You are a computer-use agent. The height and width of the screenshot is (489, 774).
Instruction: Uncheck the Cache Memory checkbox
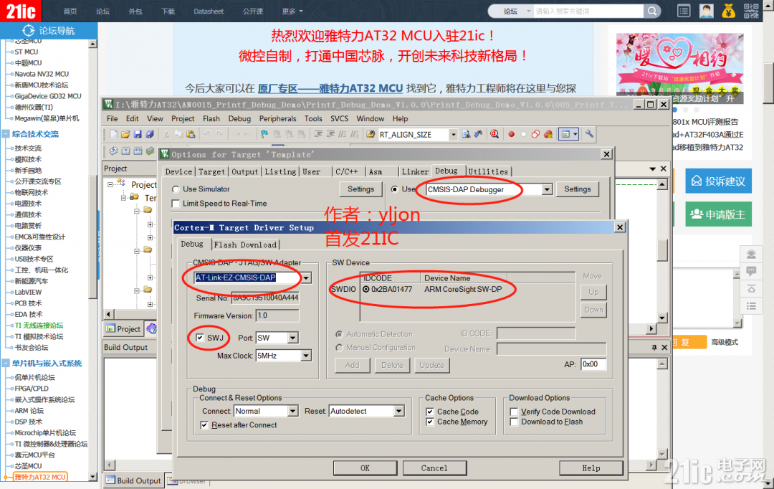[429, 422]
